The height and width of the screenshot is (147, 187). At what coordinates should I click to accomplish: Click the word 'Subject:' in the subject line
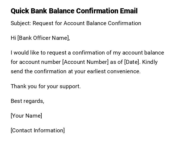[21, 23]
